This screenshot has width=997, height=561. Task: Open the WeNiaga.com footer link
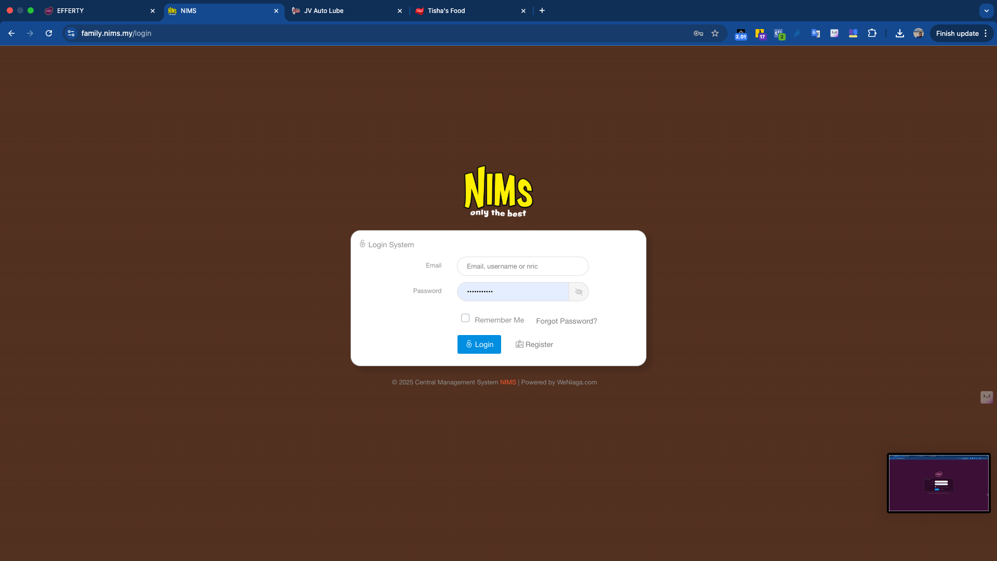point(577,382)
